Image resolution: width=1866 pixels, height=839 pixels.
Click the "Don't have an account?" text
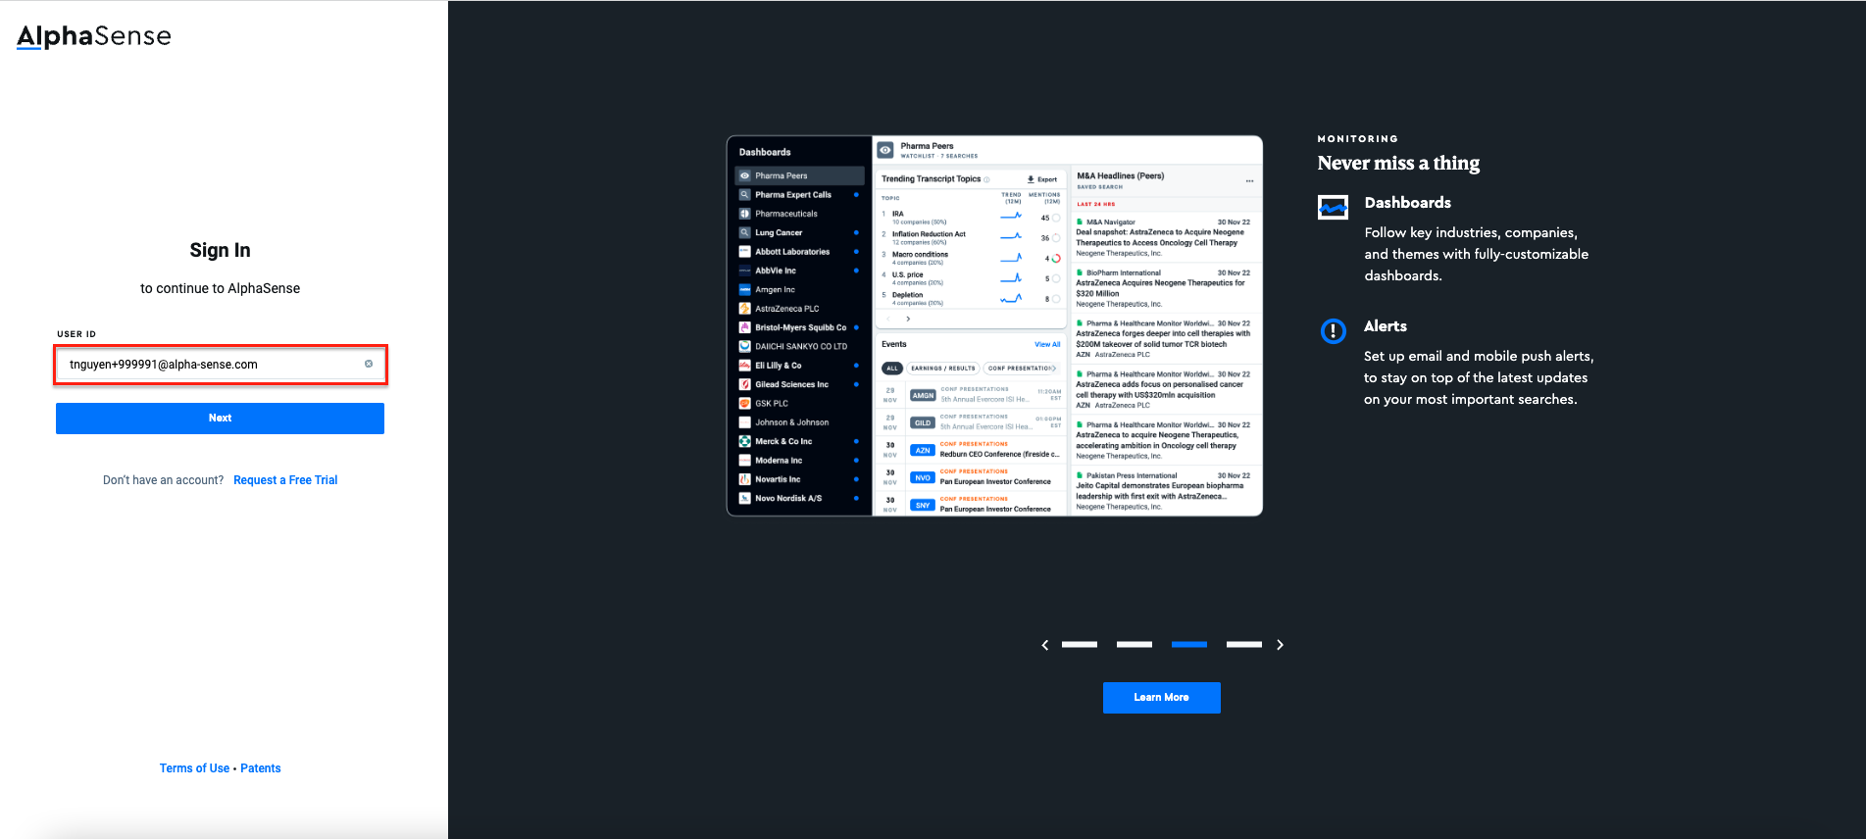tap(163, 480)
